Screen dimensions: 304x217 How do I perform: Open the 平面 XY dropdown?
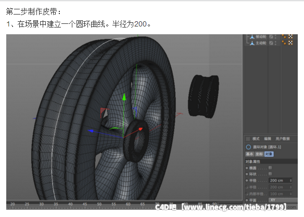(x=283, y=200)
